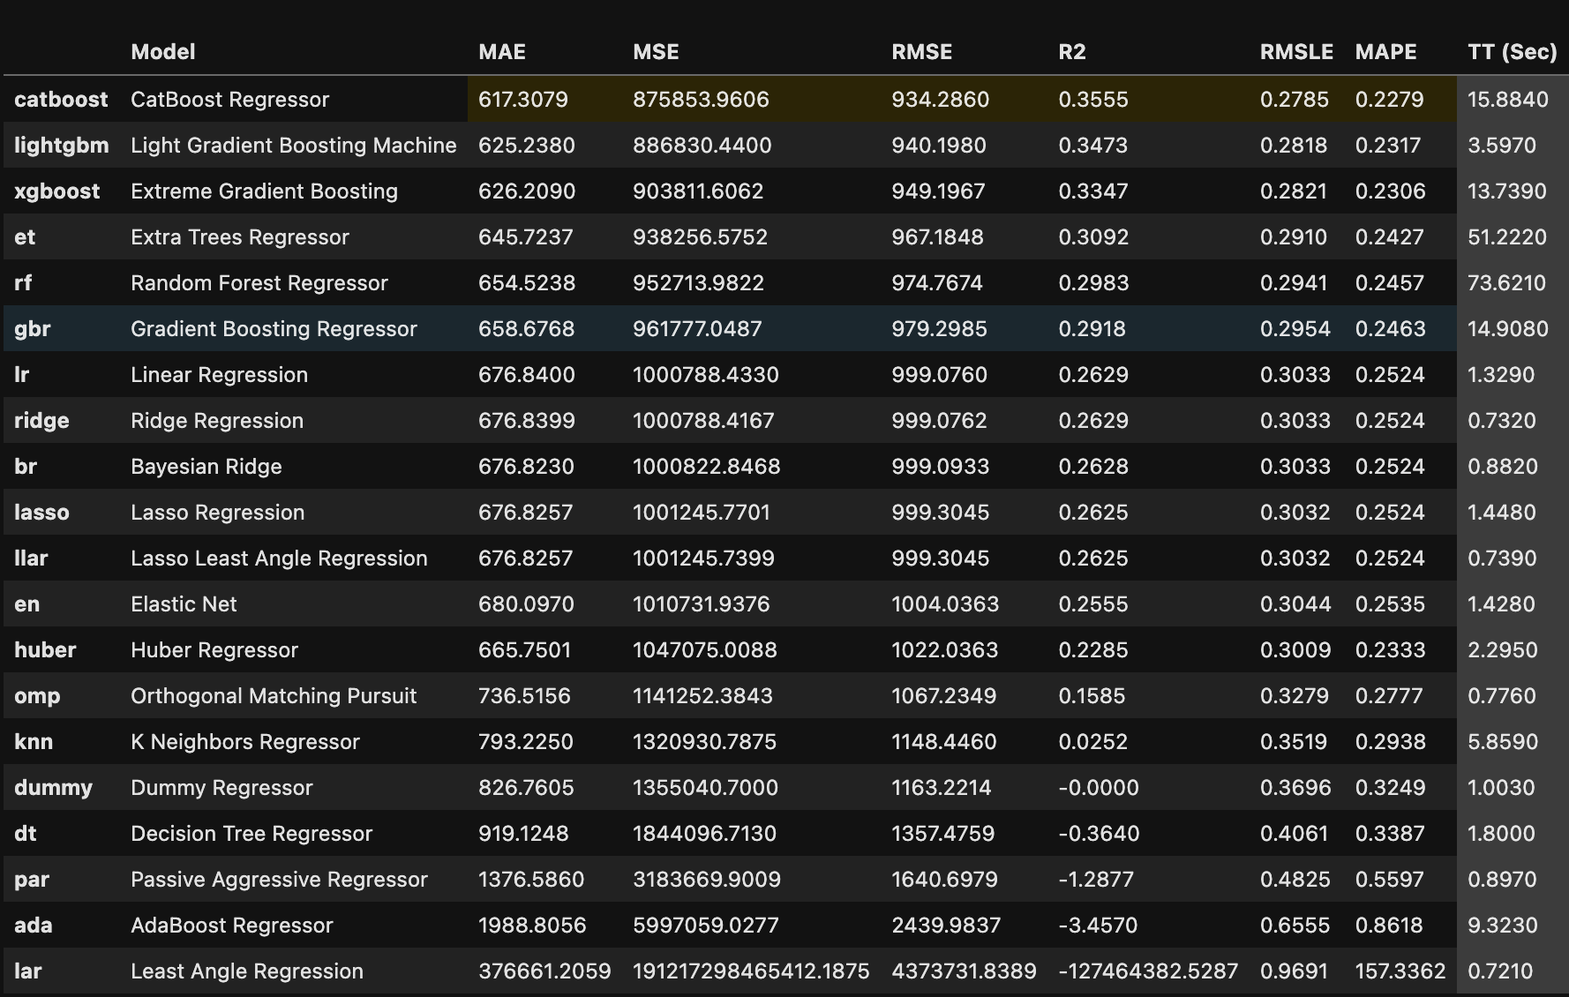Click lar MSE value 191217298465412.1875
Screen dimensions: 1569x997
pos(751,971)
